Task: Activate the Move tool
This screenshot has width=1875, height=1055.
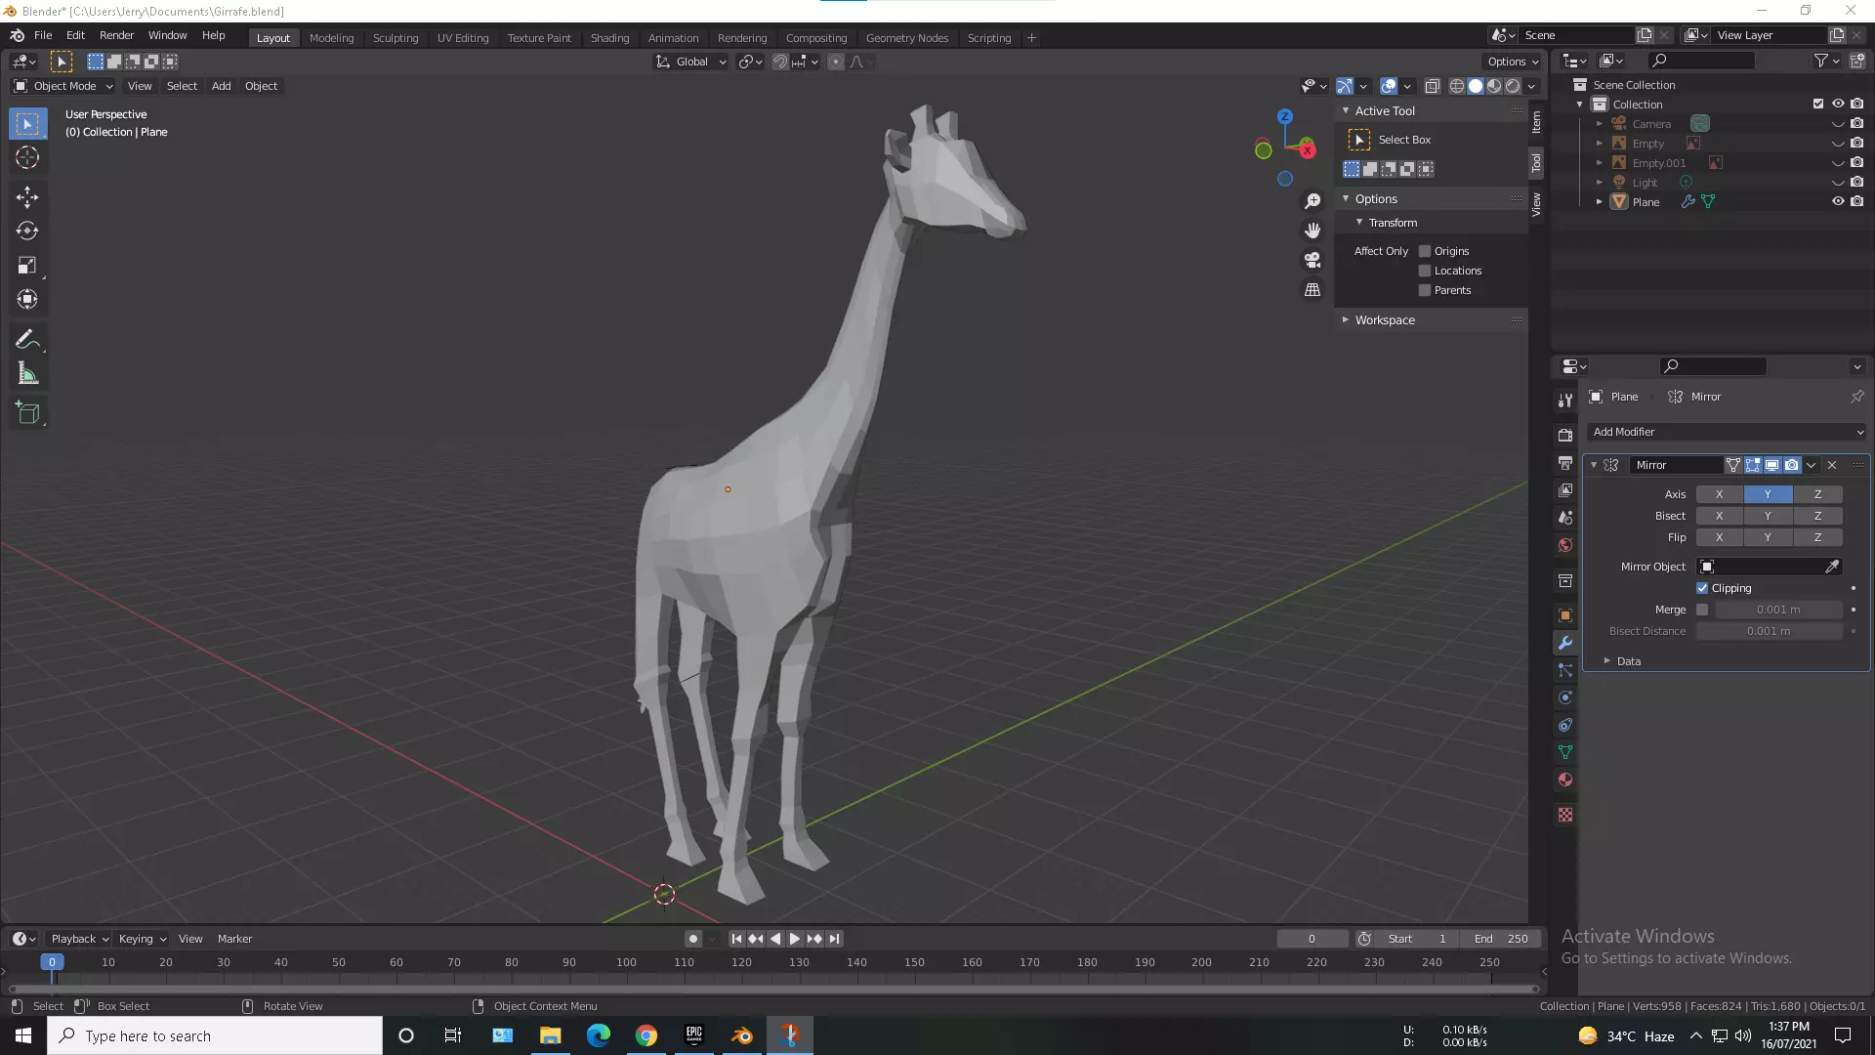Action: click(27, 196)
